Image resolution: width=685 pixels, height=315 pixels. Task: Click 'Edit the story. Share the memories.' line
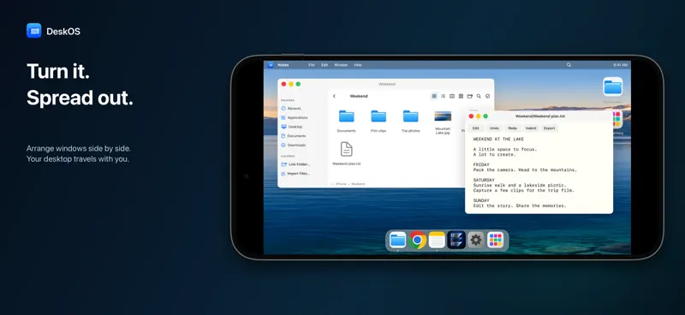(520, 205)
